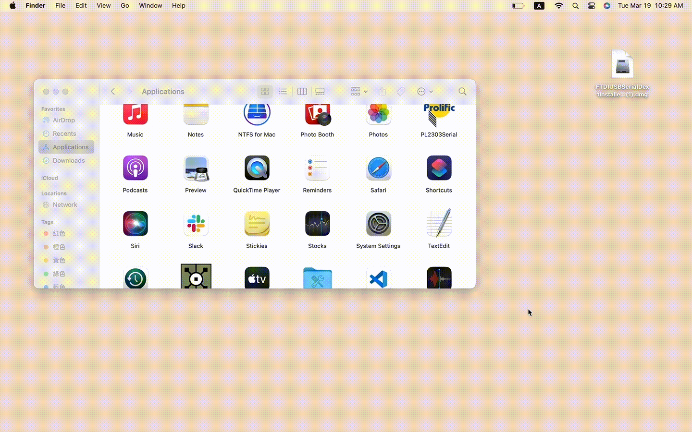Select Applications in the sidebar
Image resolution: width=692 pixels, height=432 pixels.
[66, 147]
